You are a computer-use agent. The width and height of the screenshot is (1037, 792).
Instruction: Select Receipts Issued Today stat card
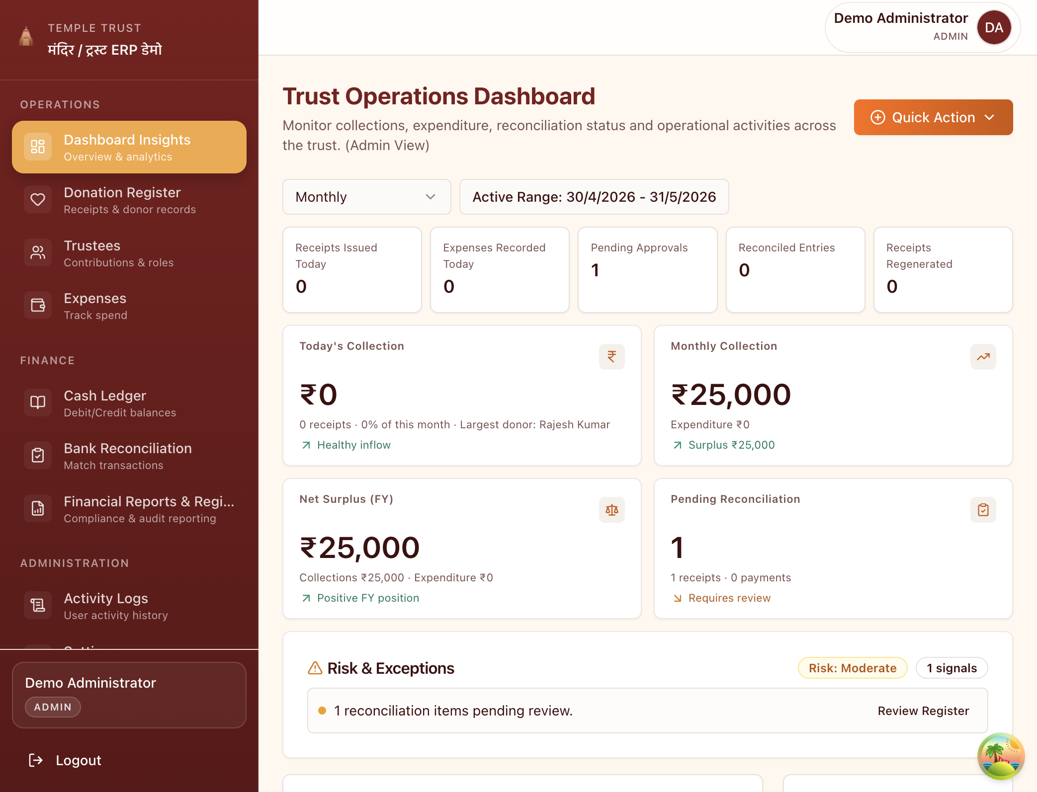[352, 270]
